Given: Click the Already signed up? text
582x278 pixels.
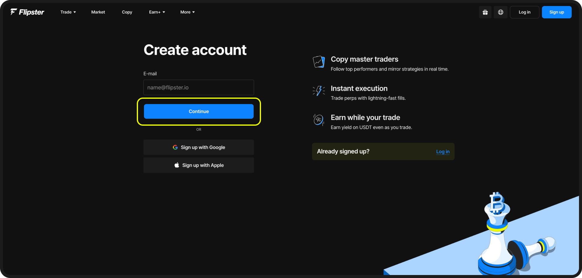Looking at the screenshot, I should (x=343, y=151).
